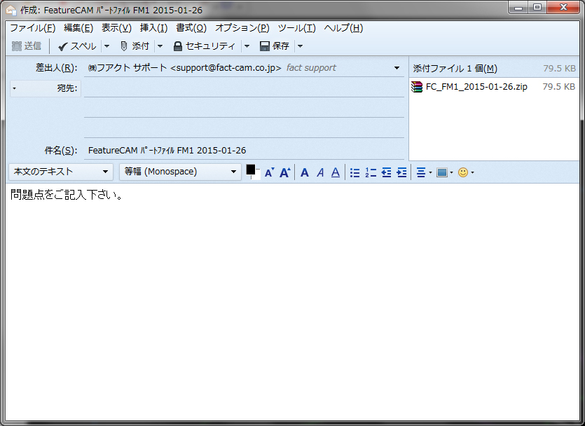Viewport: 585px width, 426px height.
Task: Click 添付ファイル 1 個(M) header
Action: point(455,69)
